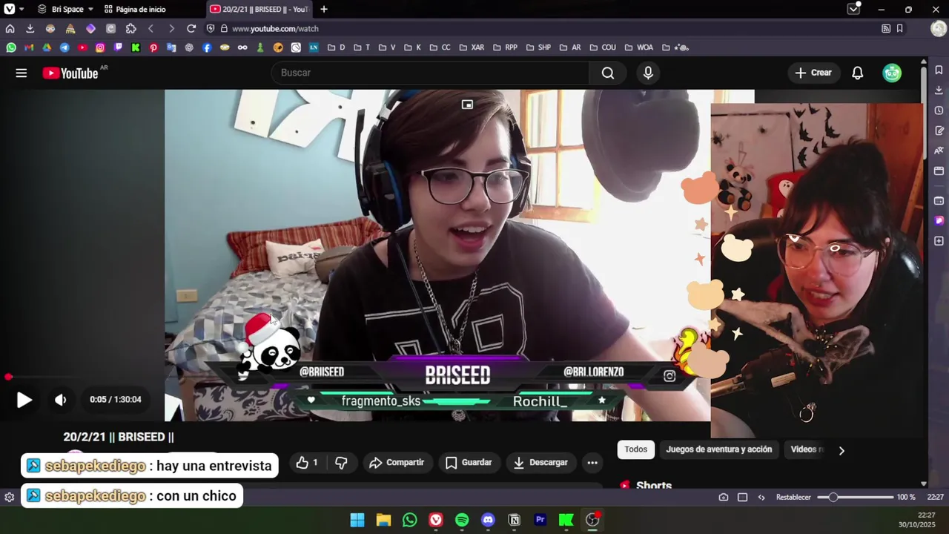The width and height of the screenshot is (949, 534).
Task: Open the extensions puzzle icon
Action: pyautogui.click(x=131, y=28)
